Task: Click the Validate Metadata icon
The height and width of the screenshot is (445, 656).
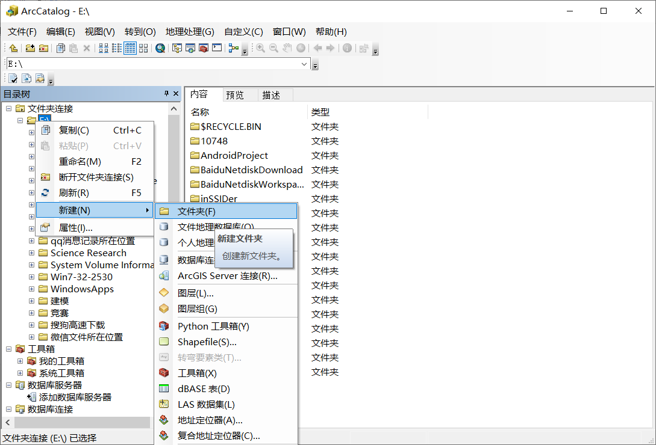Action: coord(13,78)
